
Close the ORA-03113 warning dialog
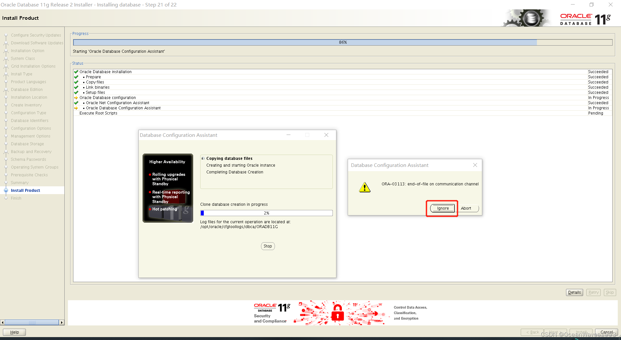pyautogui.click(x=475, y=165)
